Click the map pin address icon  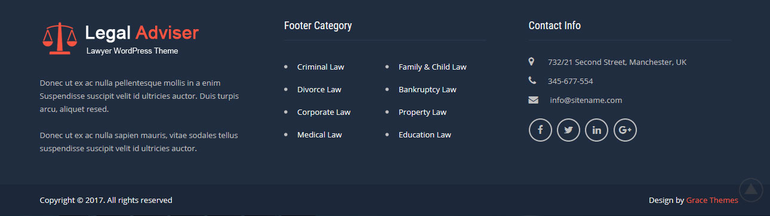coord(531,61)
